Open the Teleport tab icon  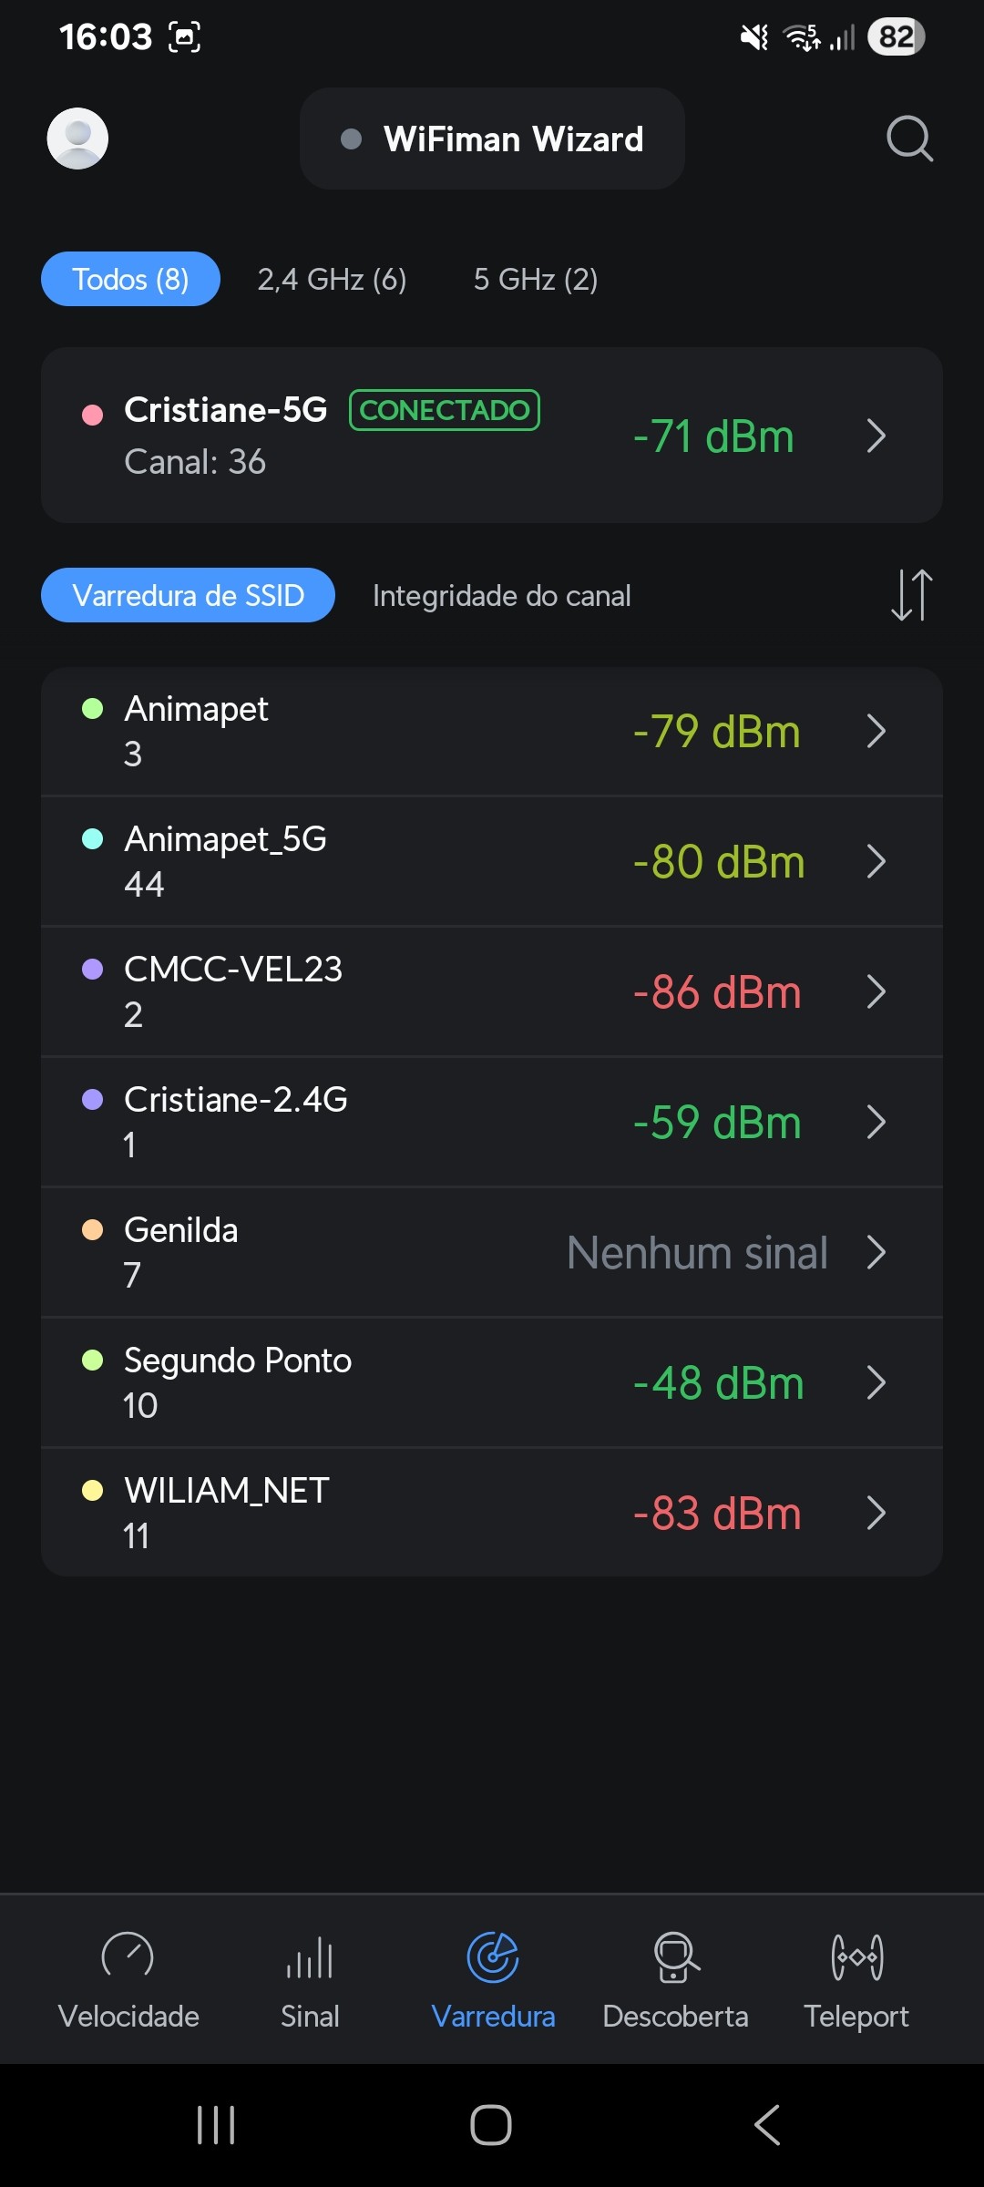856,1956
